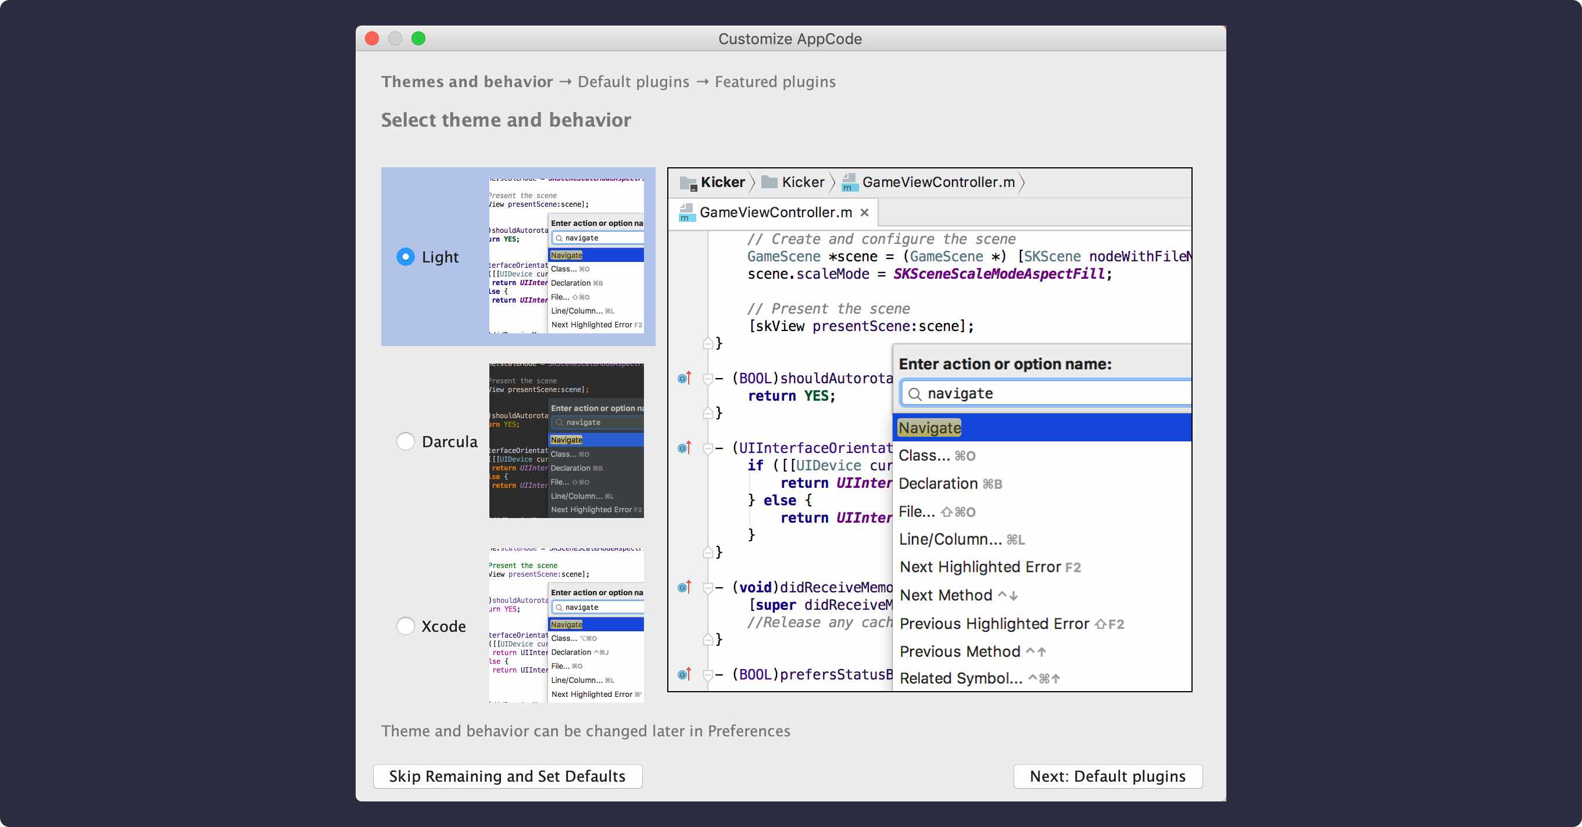This screenshot has width=1582, height=827.
Task: Choose Class... from the action list
Action: click(x=1042, y=456)
